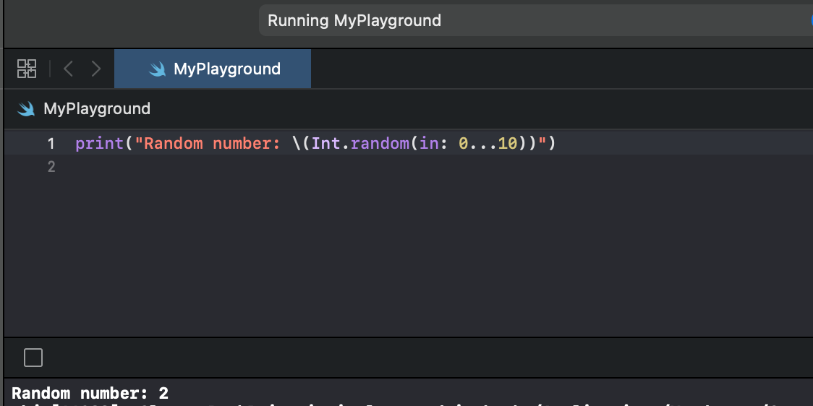Image resolution: width=813 pixels, height=406 pixels.
Task: Click the print keyword in code
Action: point(100,144)
